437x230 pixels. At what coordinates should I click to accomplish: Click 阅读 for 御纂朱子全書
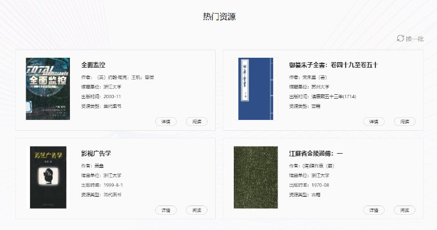(x=405, y=122)
